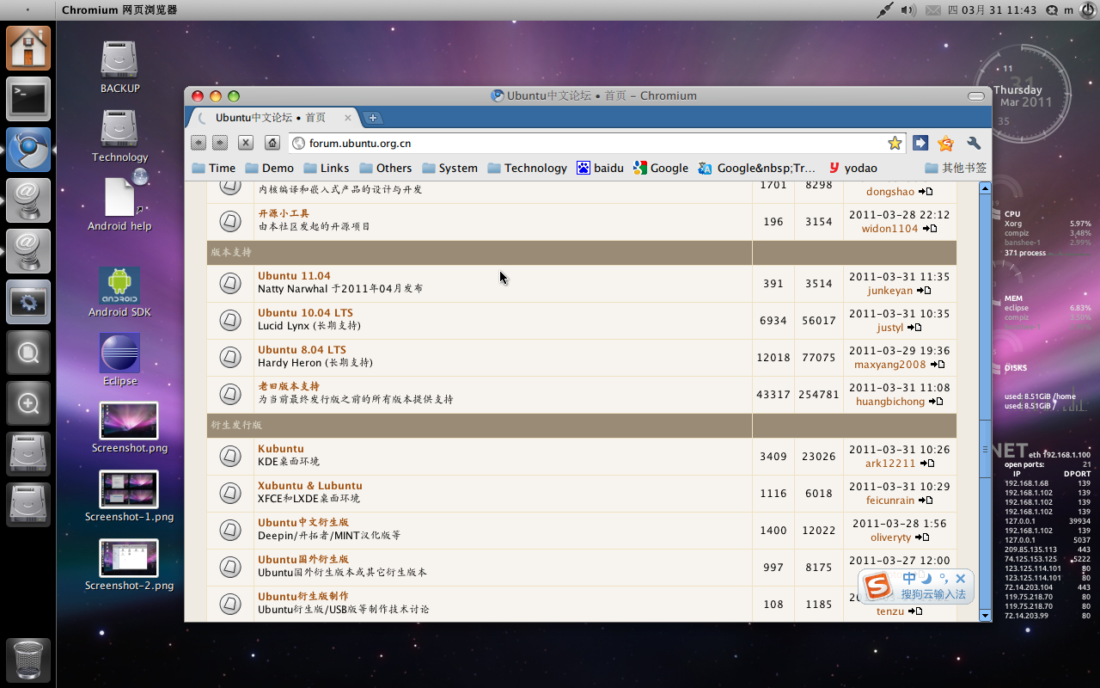Click the Chromium icon in the dock

point(29,150)
